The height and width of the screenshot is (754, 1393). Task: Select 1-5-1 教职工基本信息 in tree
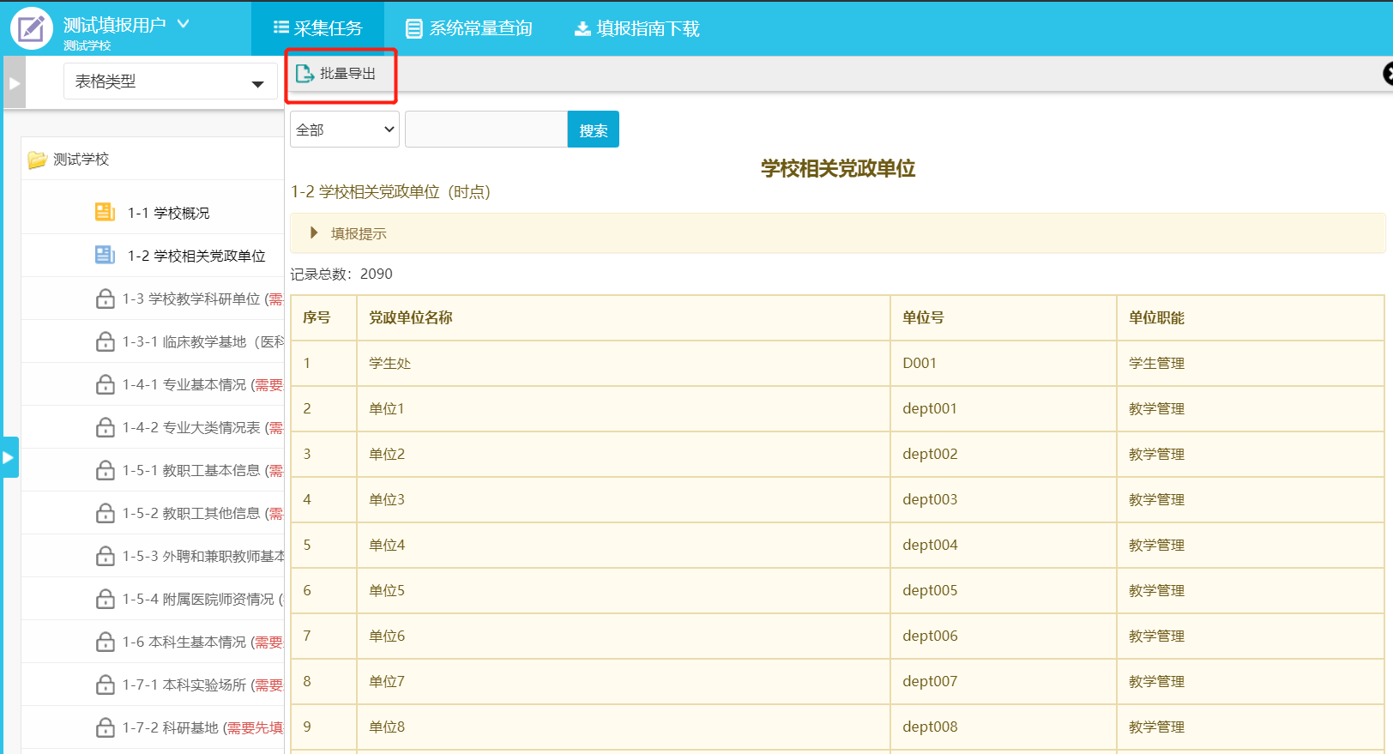tap(202, 470)
